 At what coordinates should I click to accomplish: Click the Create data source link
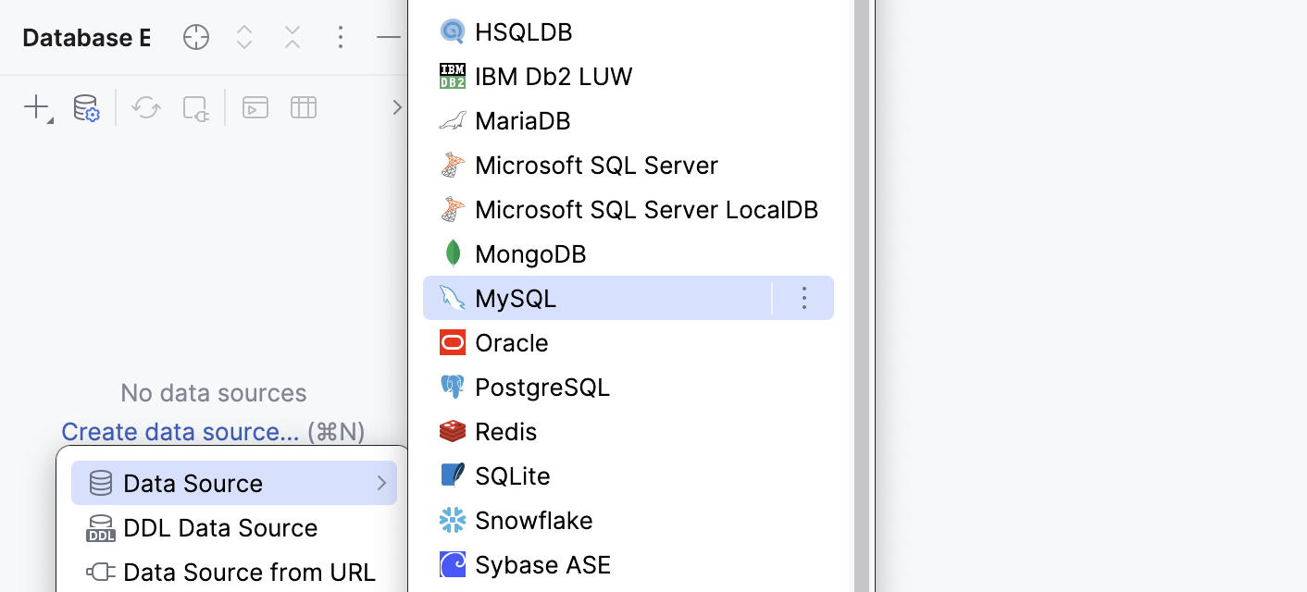click(x=180, y=431)
